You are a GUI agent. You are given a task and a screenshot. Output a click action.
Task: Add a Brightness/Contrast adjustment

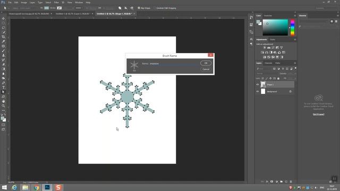point(265,48)
